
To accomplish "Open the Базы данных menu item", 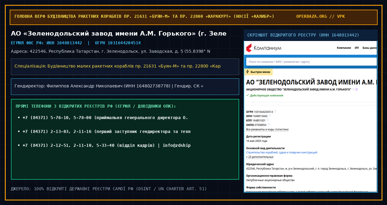I will [x=370, y=48].
